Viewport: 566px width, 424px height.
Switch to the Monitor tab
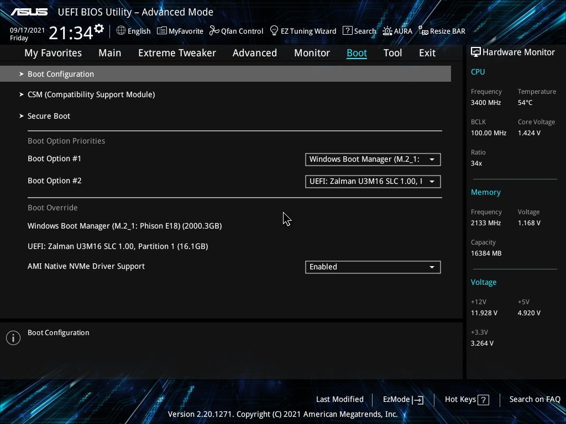click(312, 53)
